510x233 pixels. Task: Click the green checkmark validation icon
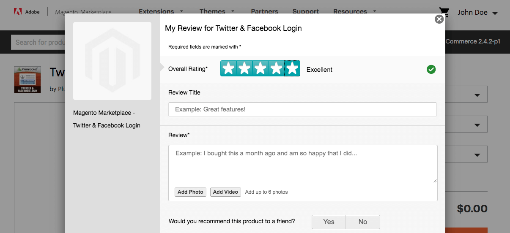coord(431,69)
